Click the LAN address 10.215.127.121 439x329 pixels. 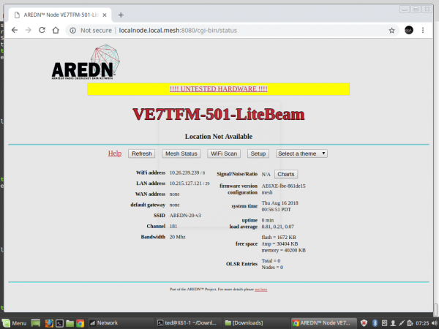tap(190, 184)
